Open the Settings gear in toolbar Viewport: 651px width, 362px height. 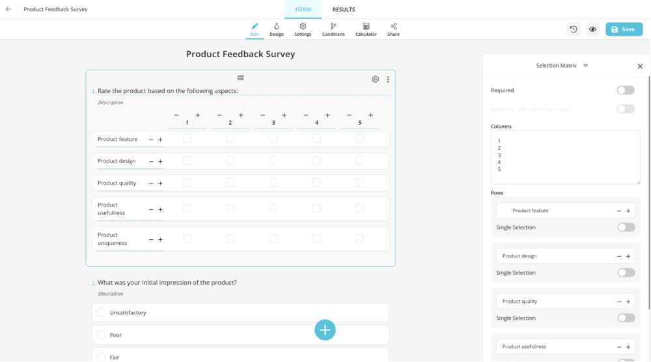tap(303, 29)
